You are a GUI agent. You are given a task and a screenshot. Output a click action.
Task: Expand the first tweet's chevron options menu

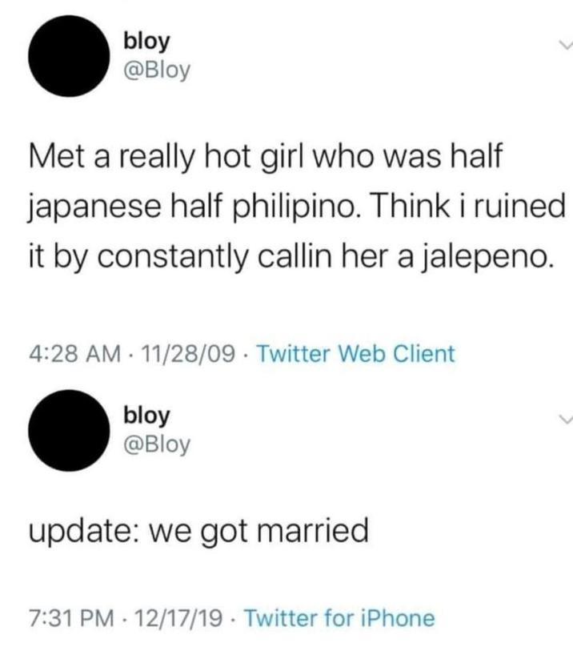(x=566, y=44)
